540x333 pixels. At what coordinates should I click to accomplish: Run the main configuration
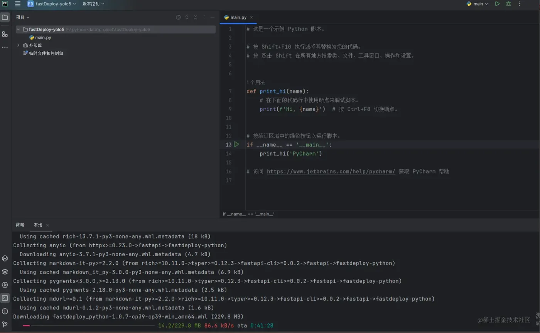(x=497, y=4)
